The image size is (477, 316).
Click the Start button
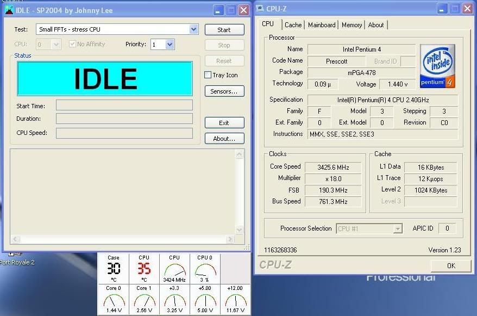pos(224,30)
